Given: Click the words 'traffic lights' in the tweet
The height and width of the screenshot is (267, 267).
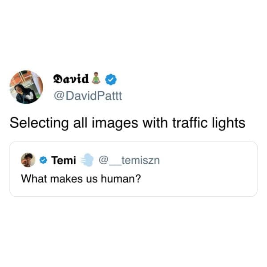Looking at the screenshot, I should [209, 123].
